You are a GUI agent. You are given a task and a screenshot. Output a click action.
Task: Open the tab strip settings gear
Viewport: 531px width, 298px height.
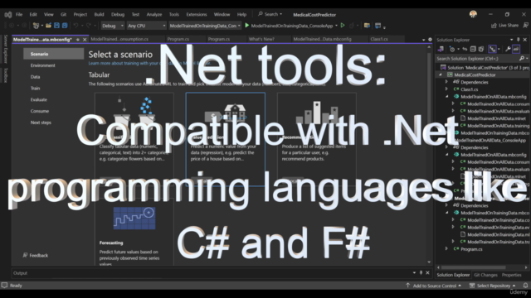coord(430,40)
